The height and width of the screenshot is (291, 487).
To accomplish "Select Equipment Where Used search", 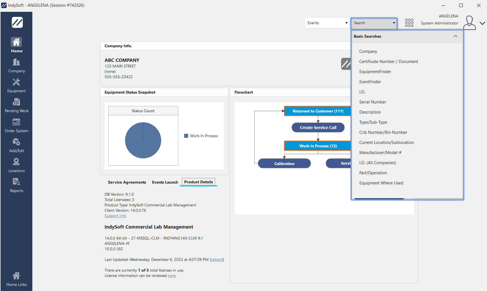I will 381,183.
